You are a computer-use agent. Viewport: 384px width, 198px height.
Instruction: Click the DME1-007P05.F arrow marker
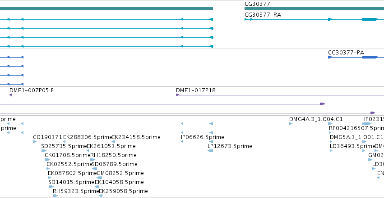click(10, 95)
